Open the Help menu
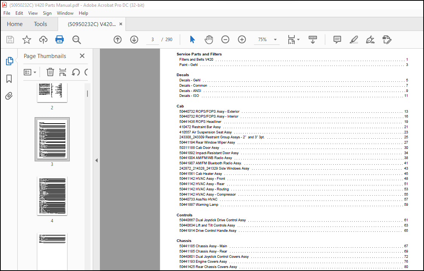424x271 pixels. click(83, 13)
